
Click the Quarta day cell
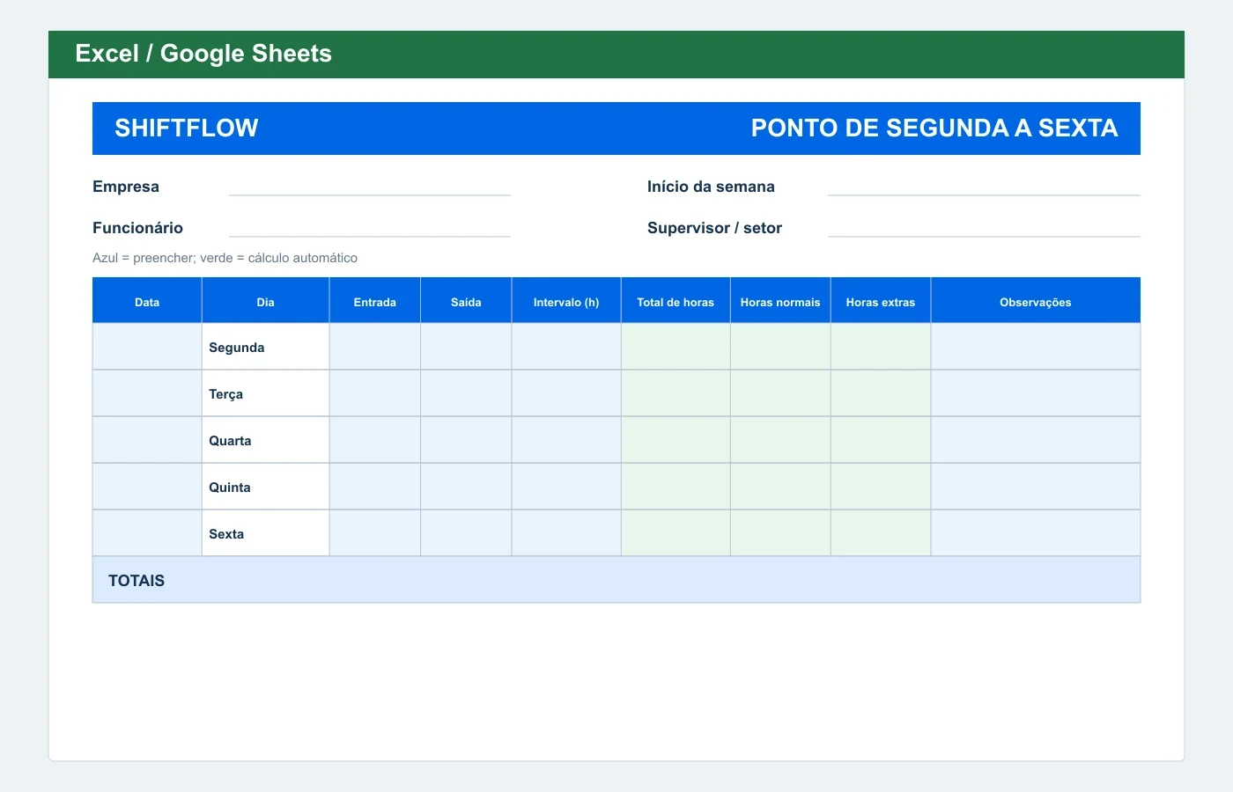(x=265, y=440)
